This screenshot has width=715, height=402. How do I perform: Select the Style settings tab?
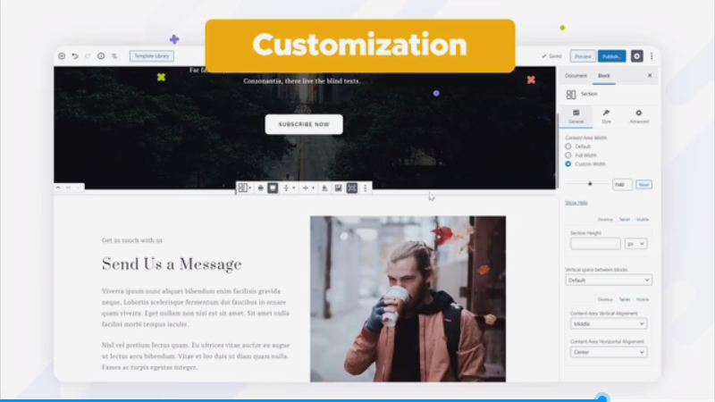[606, 116]
